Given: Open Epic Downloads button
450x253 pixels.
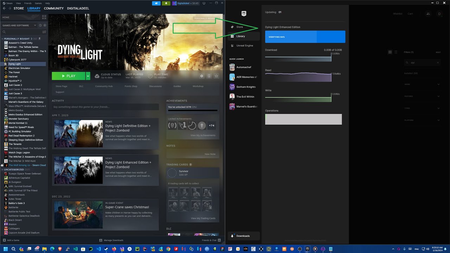Looking at the screenshot, I should (244, 236).
